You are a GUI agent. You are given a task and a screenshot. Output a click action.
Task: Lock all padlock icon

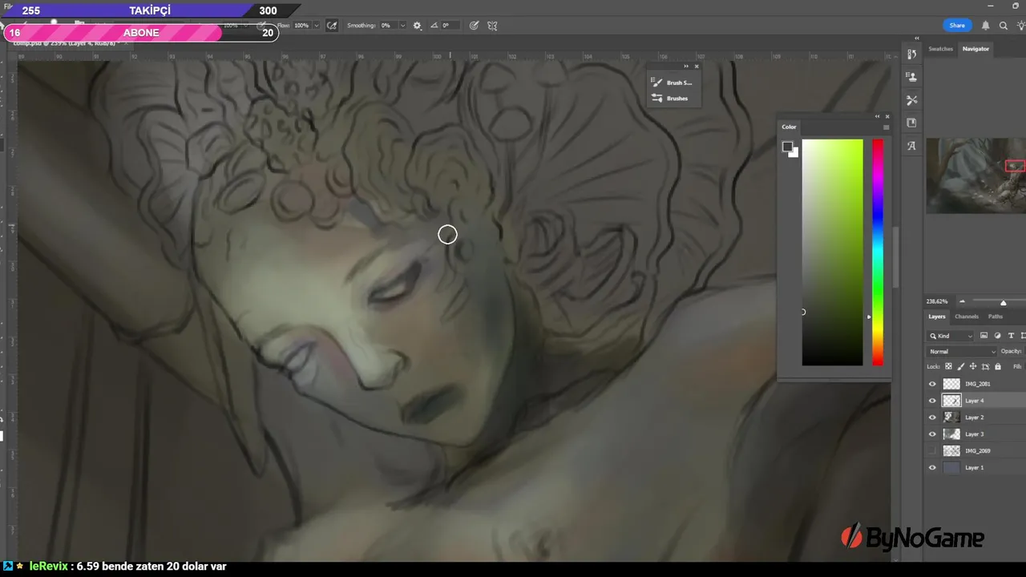(x=998, y=366)
